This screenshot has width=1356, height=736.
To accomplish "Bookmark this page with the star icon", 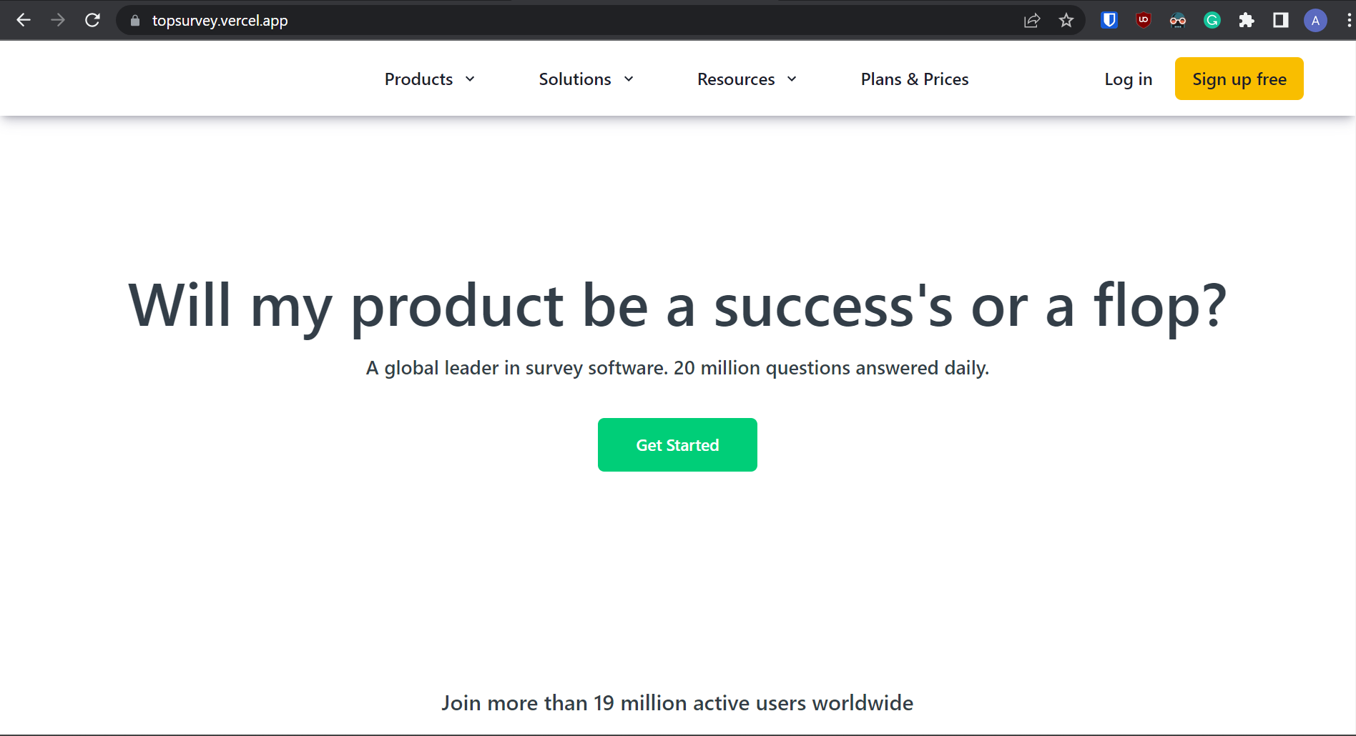I will [1066, 21].
